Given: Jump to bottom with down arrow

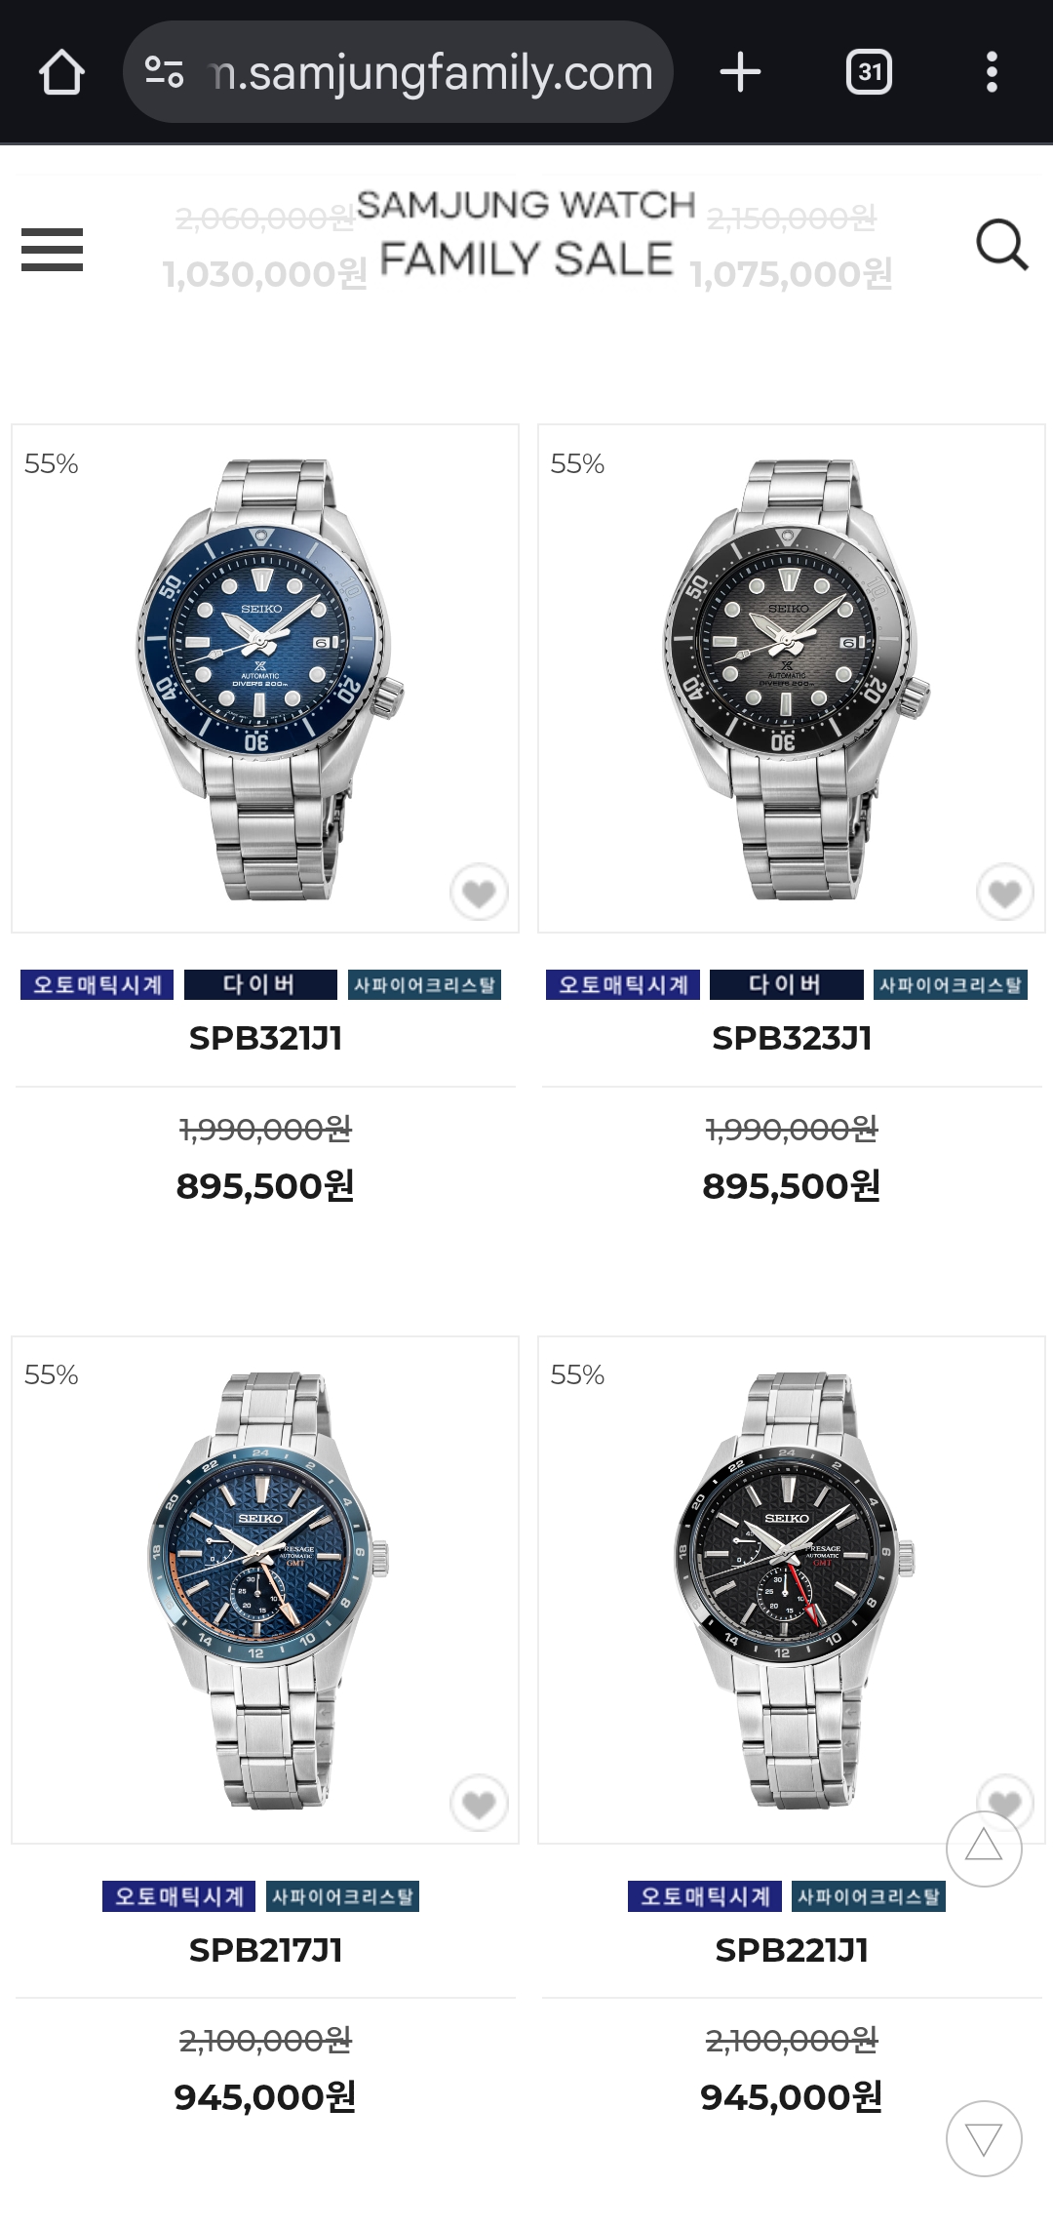Looking at the screenshot, I should [x=984, y=2138].
